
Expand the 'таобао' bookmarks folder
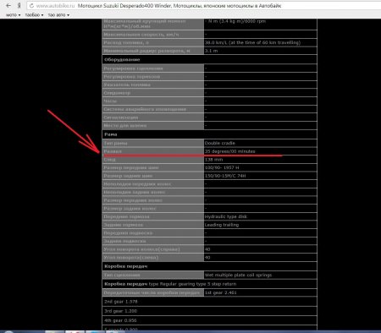(x=34, y=15)
